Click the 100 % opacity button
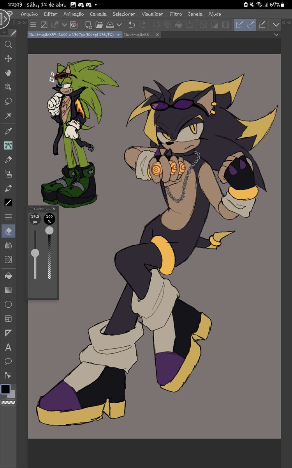Viewport: 292px width, 468px height. pos(49,219)
